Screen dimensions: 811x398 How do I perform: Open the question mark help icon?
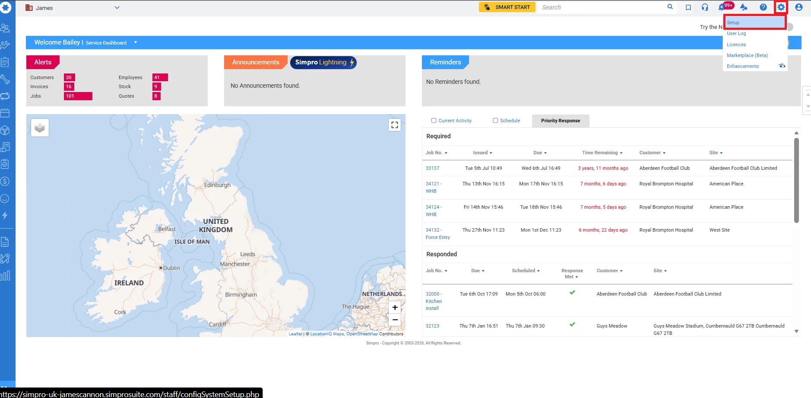click(763, 7)
